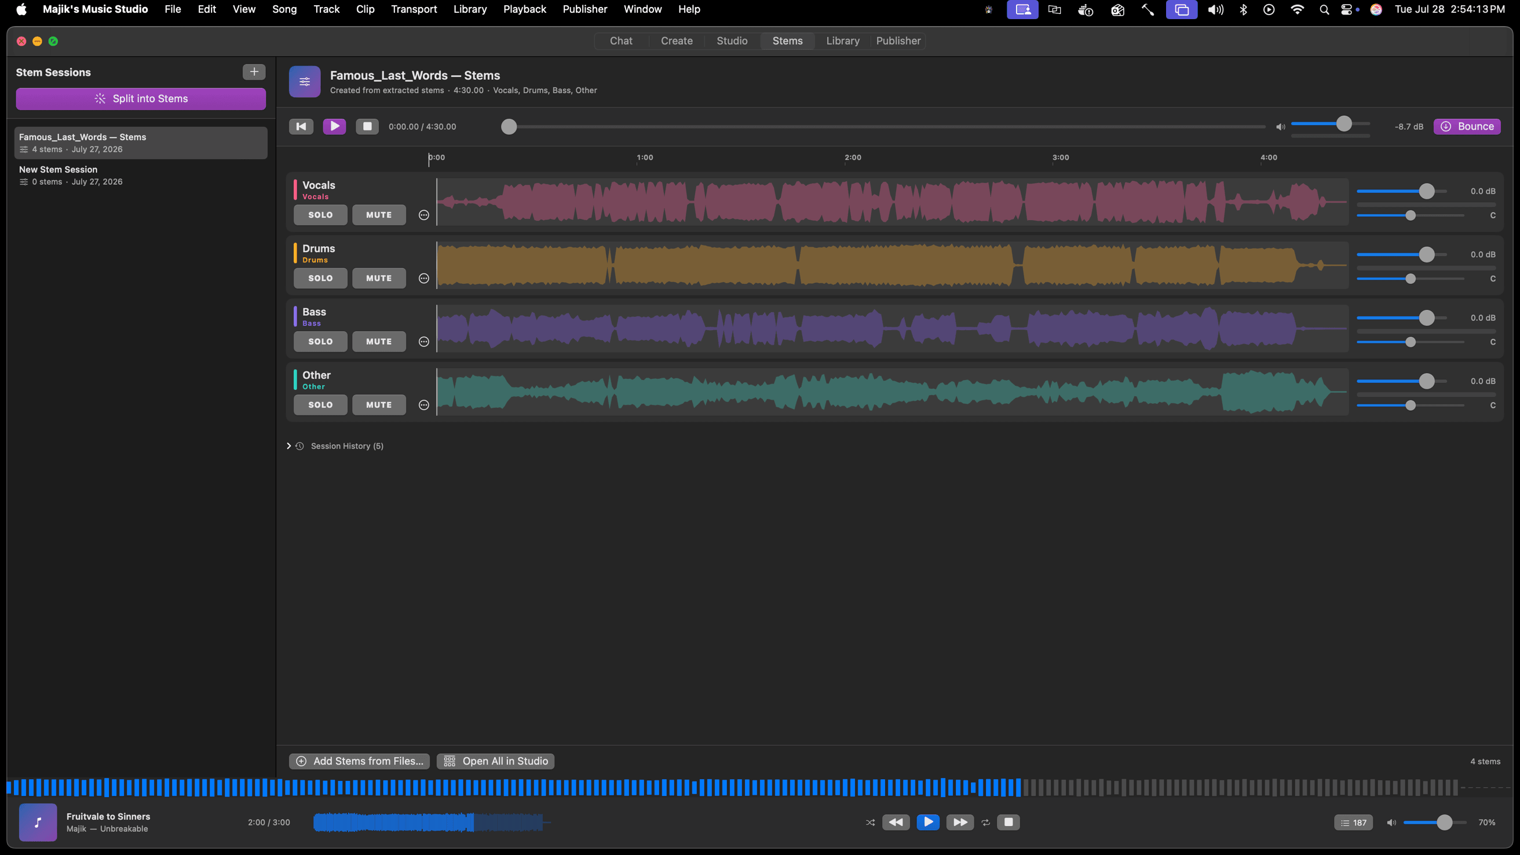The height and width of the screenshot is (855, 1520).
Task: Open the Wi-Fi menu bar icon
Action: [x=1297, y=9]
